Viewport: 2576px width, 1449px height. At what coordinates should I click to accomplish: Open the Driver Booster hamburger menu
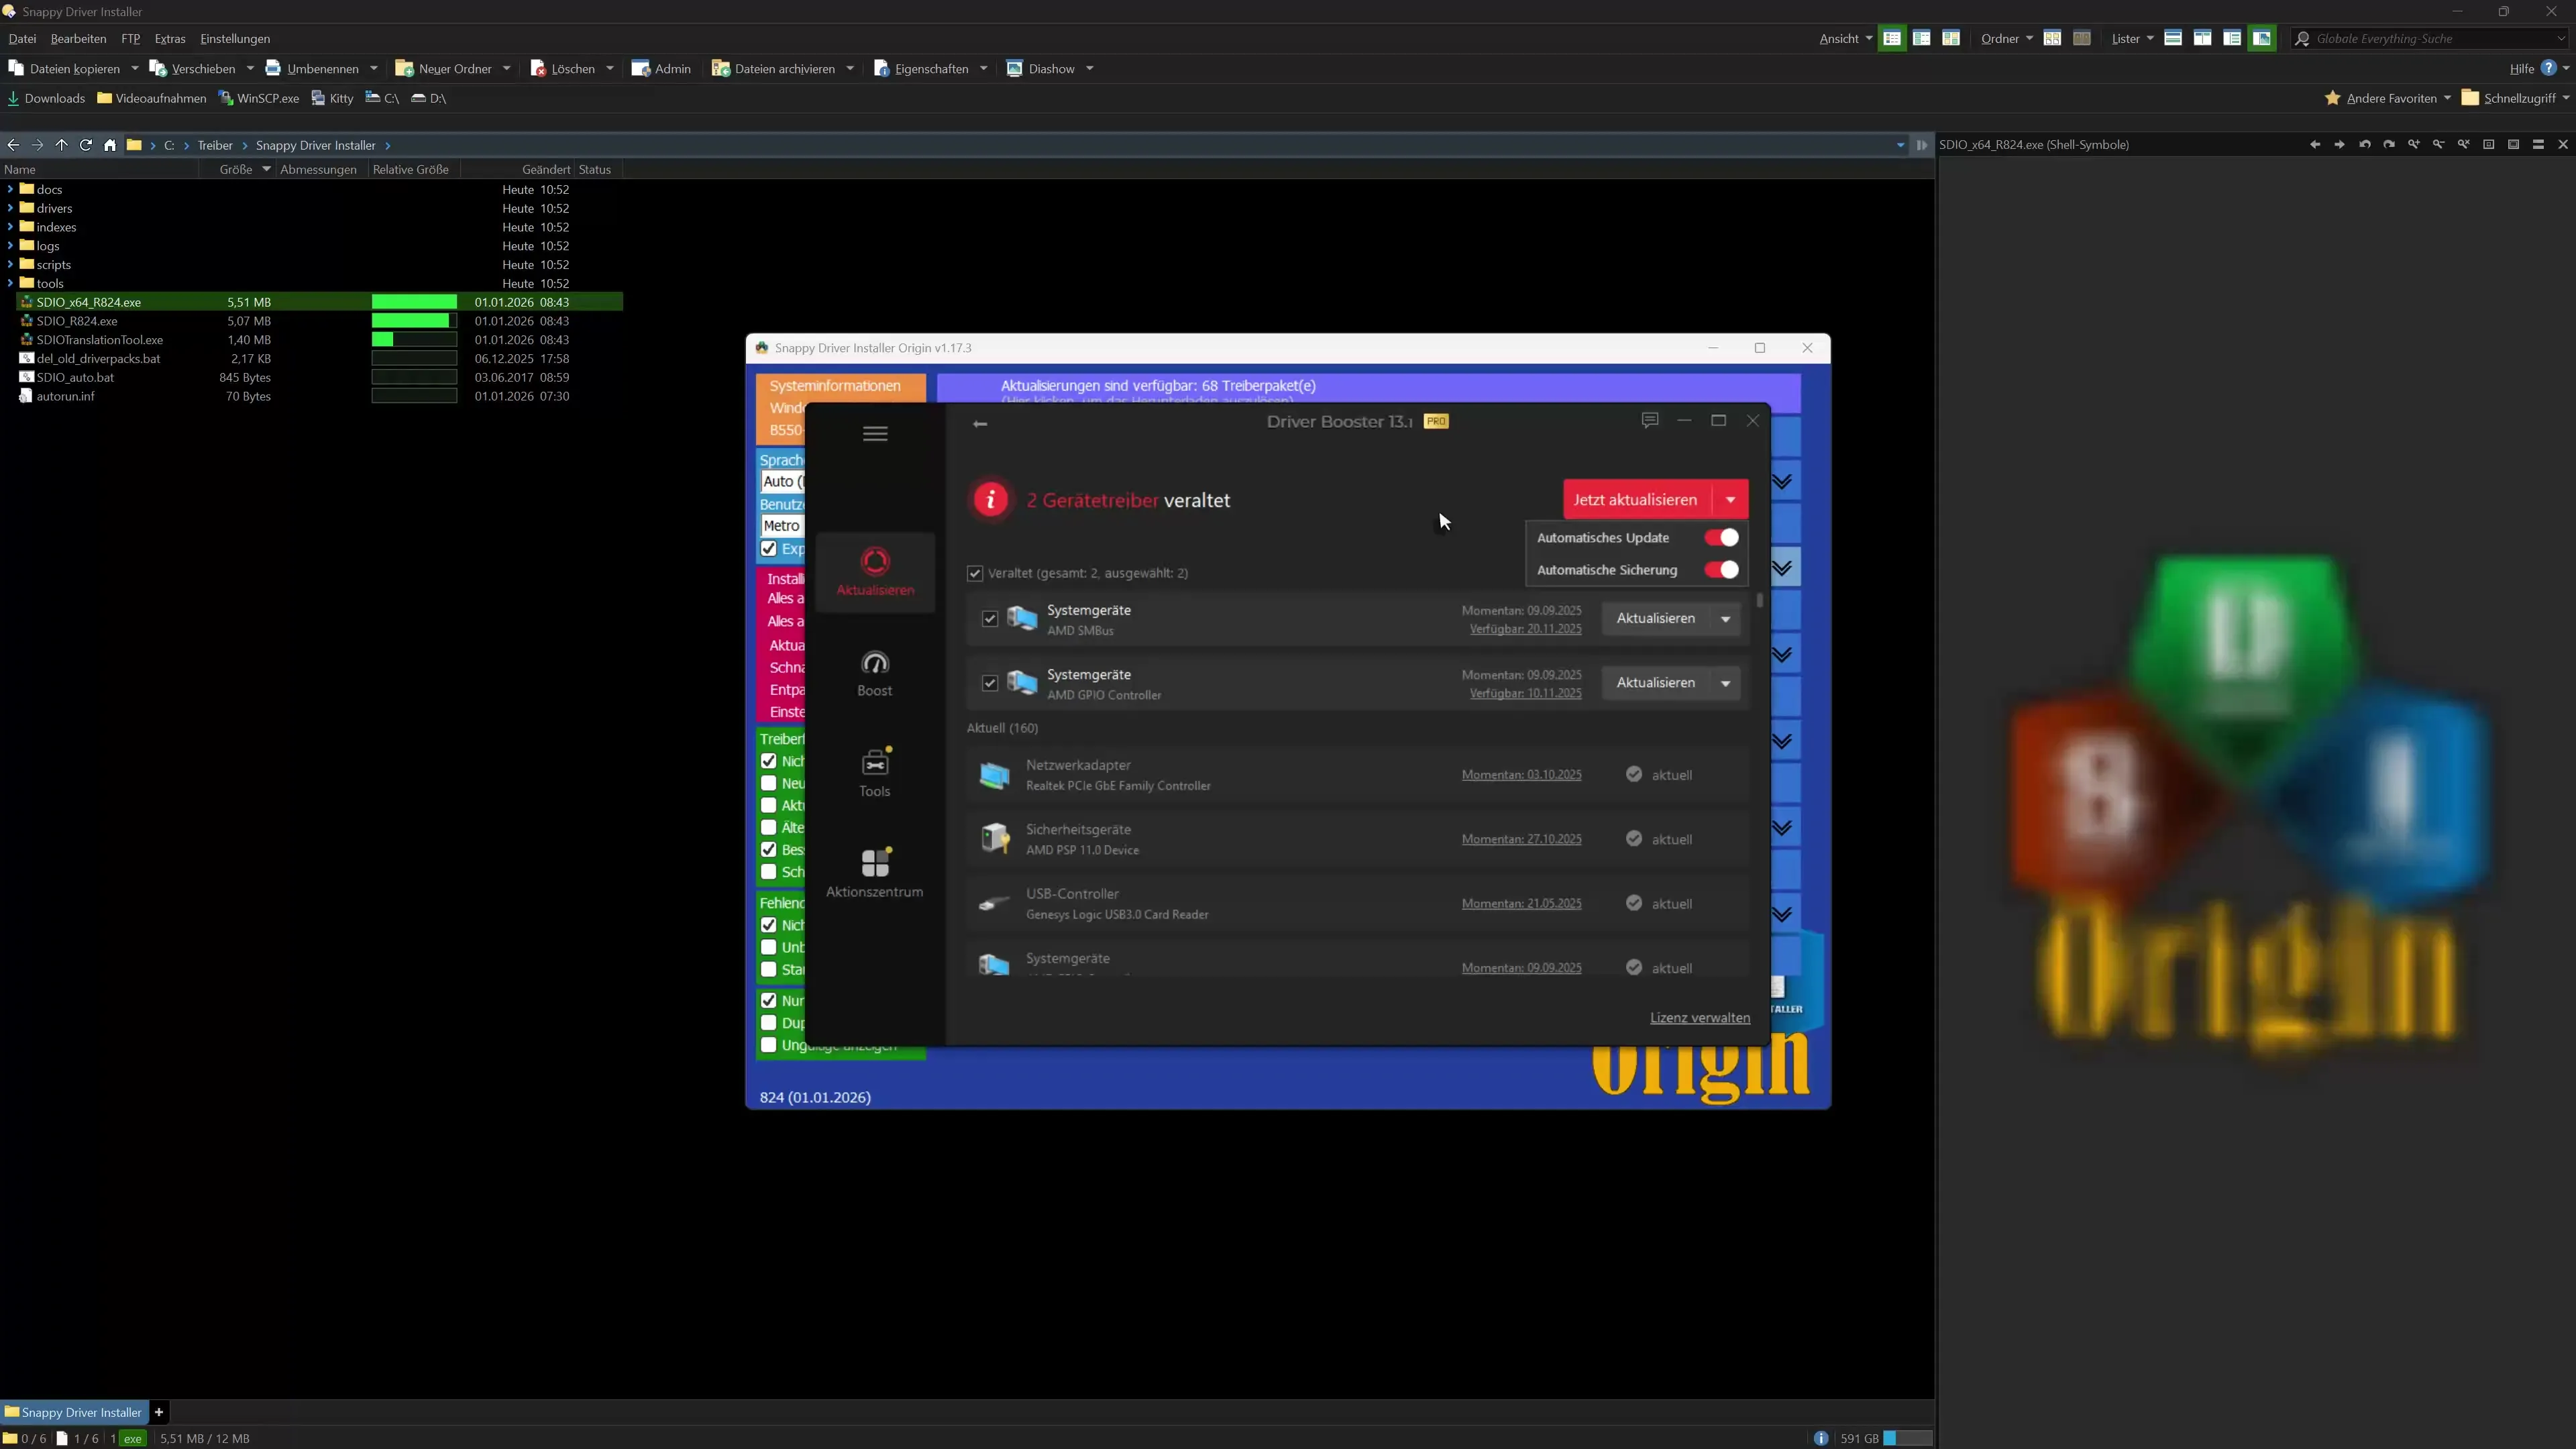874,433
